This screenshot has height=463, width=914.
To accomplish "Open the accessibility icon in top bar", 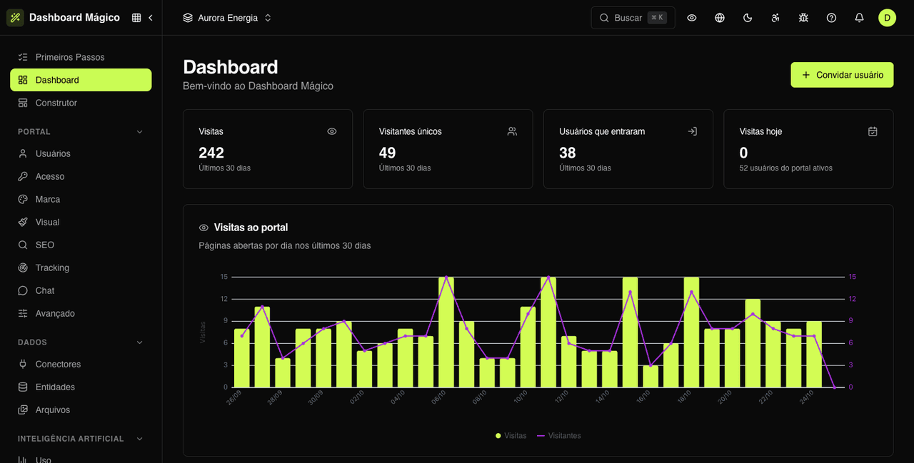I will [x=775, y=18].
